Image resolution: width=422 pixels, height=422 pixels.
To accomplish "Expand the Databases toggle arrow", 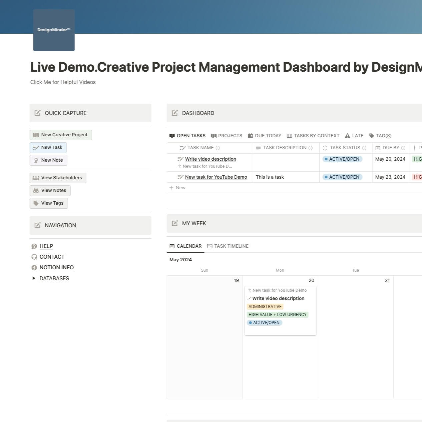I will pos(34,278).
